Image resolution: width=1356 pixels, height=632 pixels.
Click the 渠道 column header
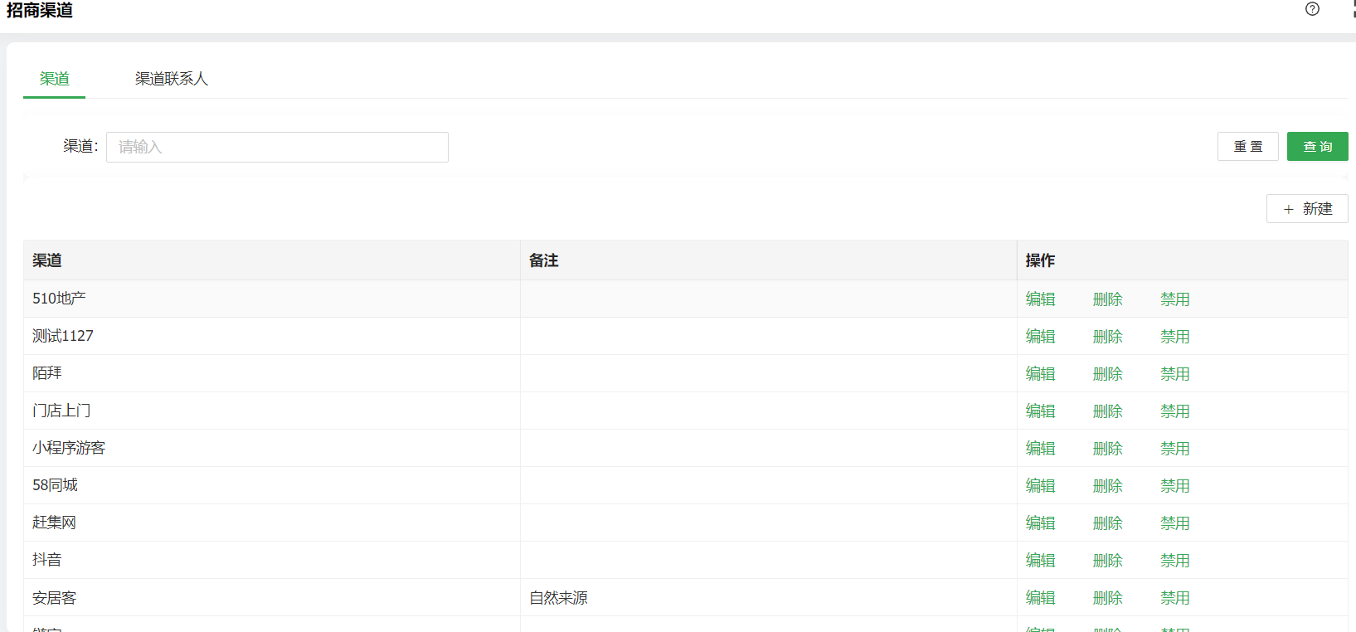(47, 260)
